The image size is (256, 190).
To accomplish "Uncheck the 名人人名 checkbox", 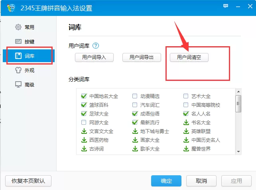I will [x=186, y=114].
